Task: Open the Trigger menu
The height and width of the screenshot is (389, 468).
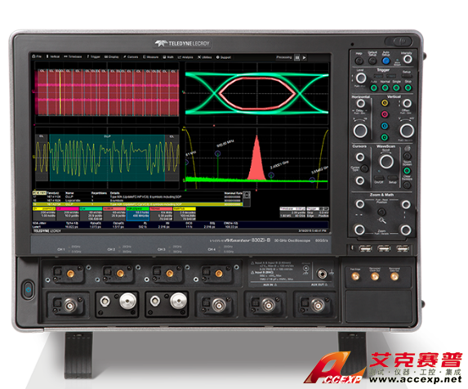Action: [x=93, y=56]
